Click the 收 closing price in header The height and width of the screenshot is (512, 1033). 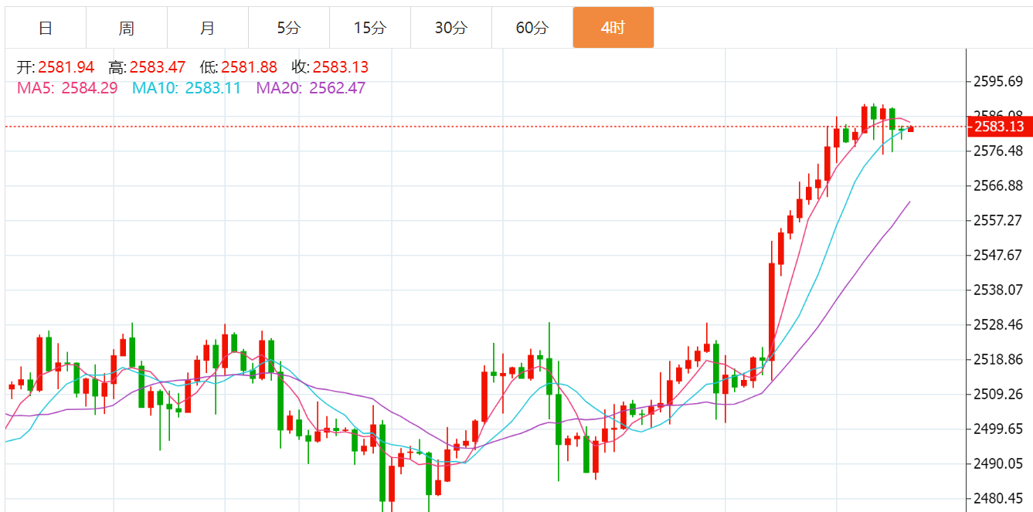(x=340, y=67)
